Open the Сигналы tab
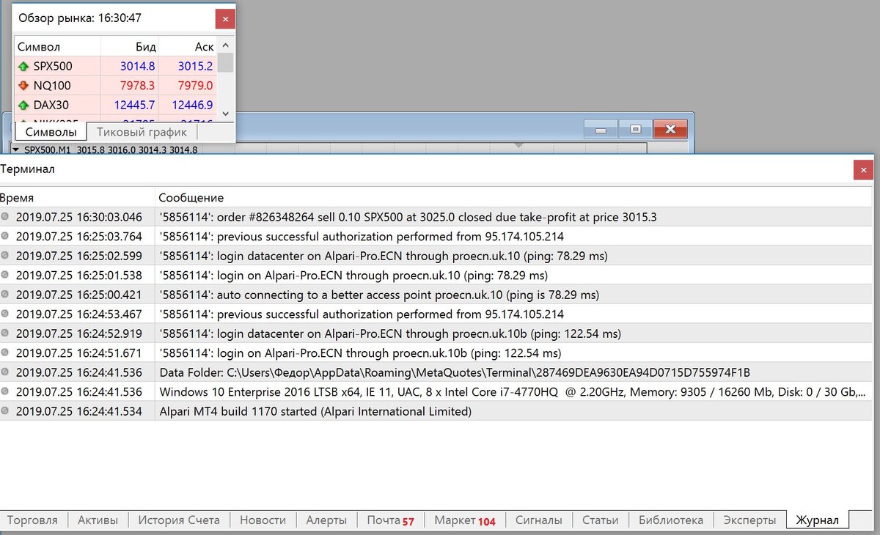The width and height of the screenshot is (880, 535). [539, 520]
